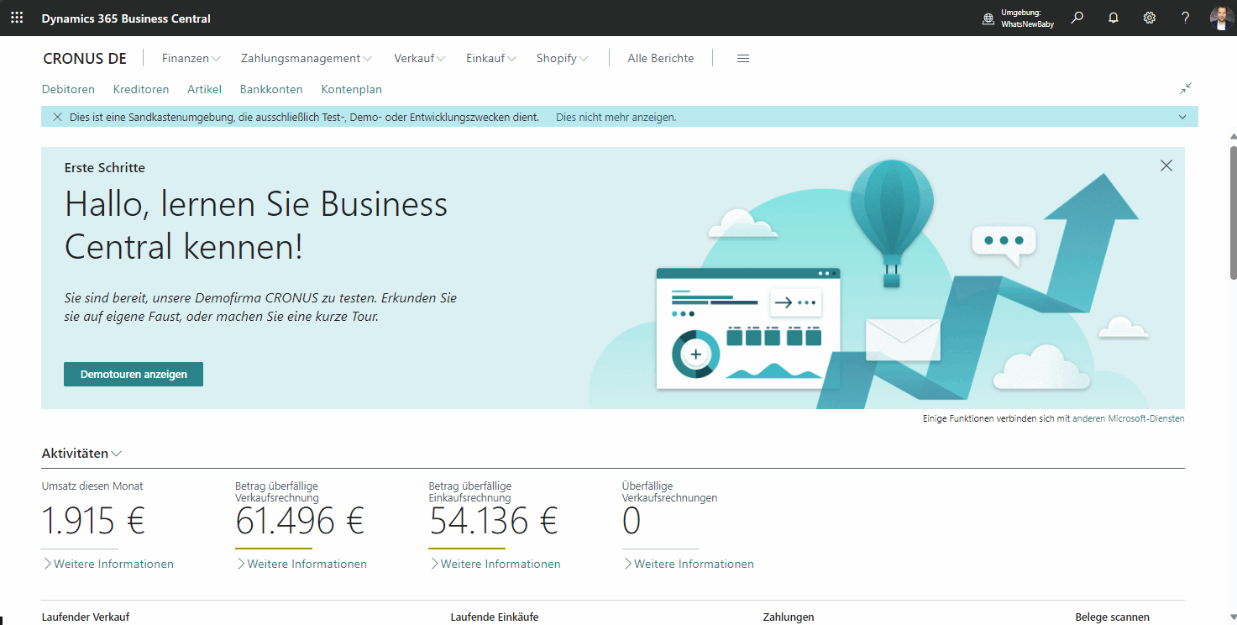Image resolution: width=1237 pixels, height=625 pixels.
Task: Click Demotouren anzeigen button
Action: [x=134, y=374]
